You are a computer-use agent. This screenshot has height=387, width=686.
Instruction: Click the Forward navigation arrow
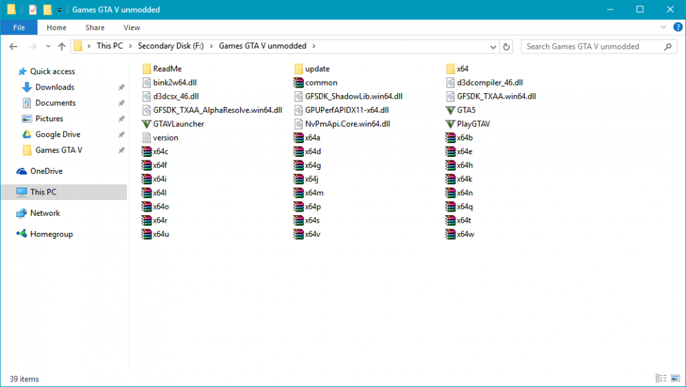click(x=33, y=47)
